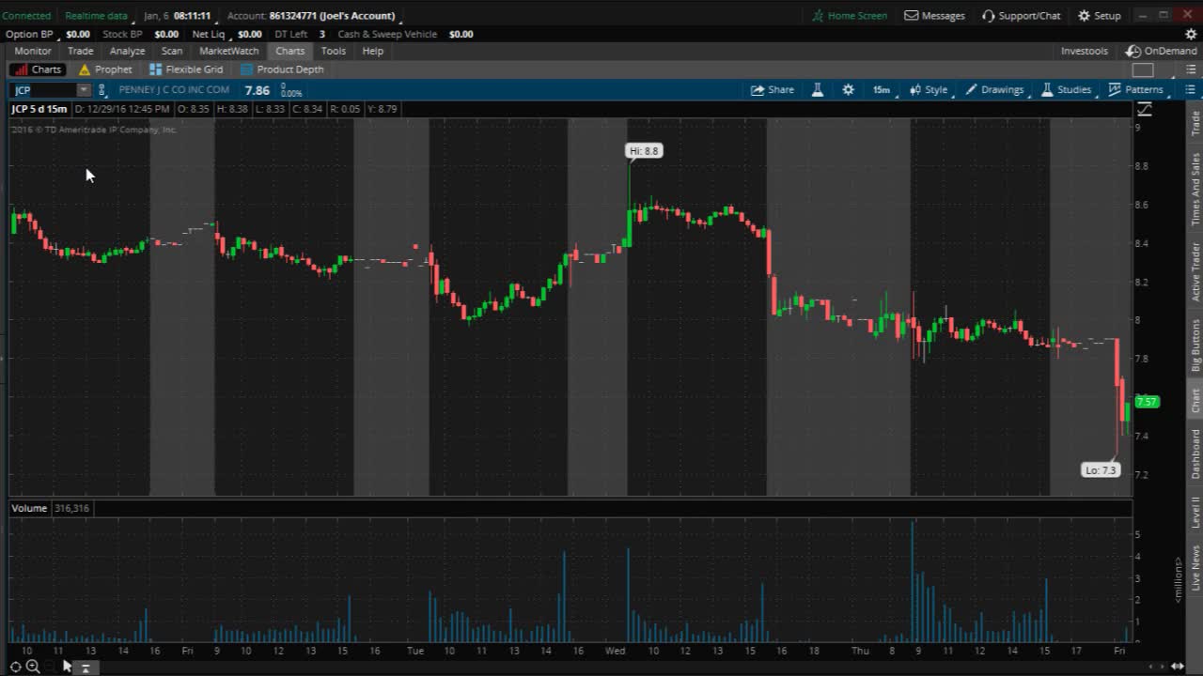This screenshot has width=1203, height=676.
Task: Open the Messages envelope panel
Action: coord(934,15)
